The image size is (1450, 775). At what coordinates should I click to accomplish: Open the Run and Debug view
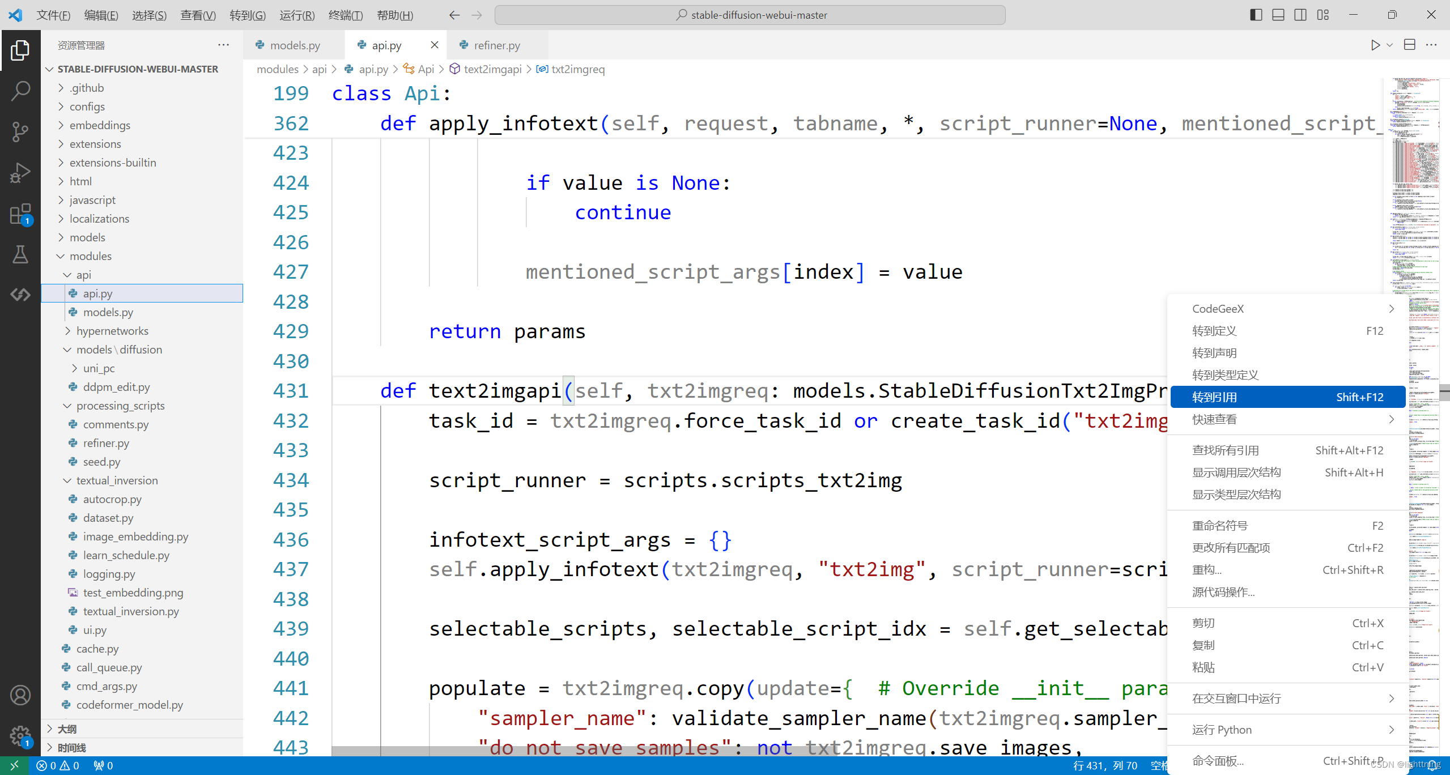coord(20,173)
